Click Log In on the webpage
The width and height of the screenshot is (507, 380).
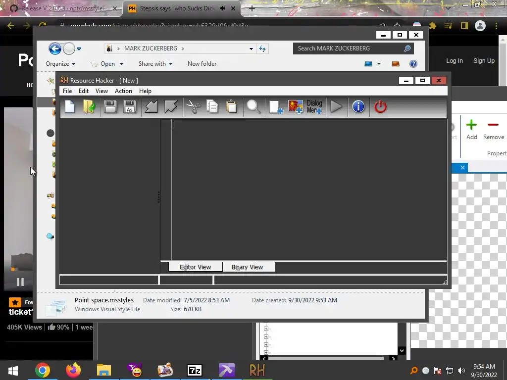(x=455, y=61)
